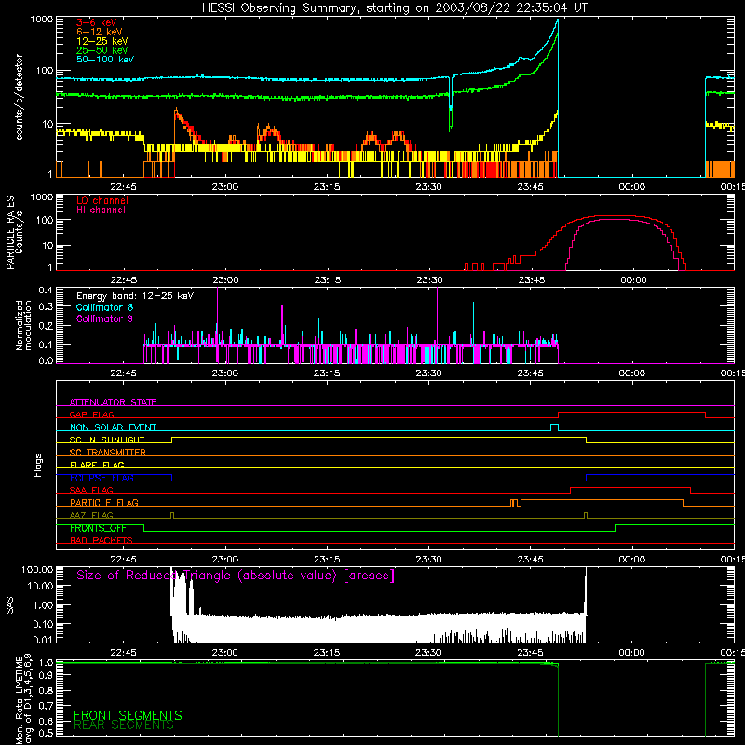
Task: Click the SAA FLAG label
Action: coord(91,490)
